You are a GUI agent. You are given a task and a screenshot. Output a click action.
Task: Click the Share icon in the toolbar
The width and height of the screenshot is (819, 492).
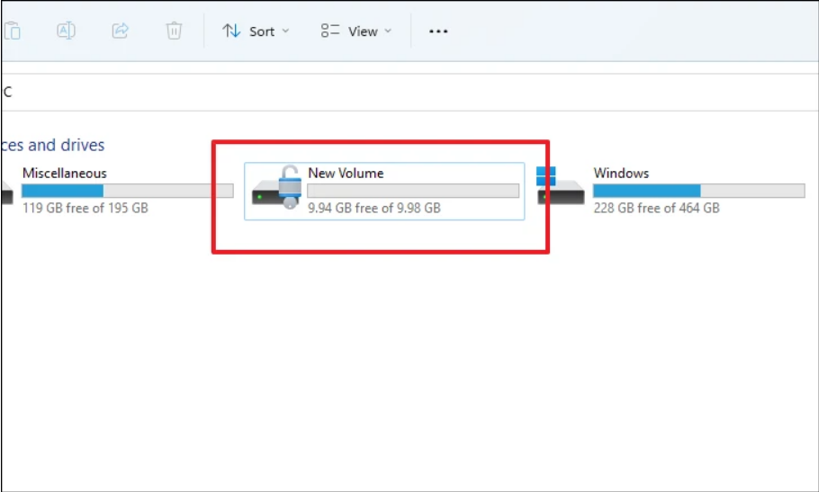120,31
